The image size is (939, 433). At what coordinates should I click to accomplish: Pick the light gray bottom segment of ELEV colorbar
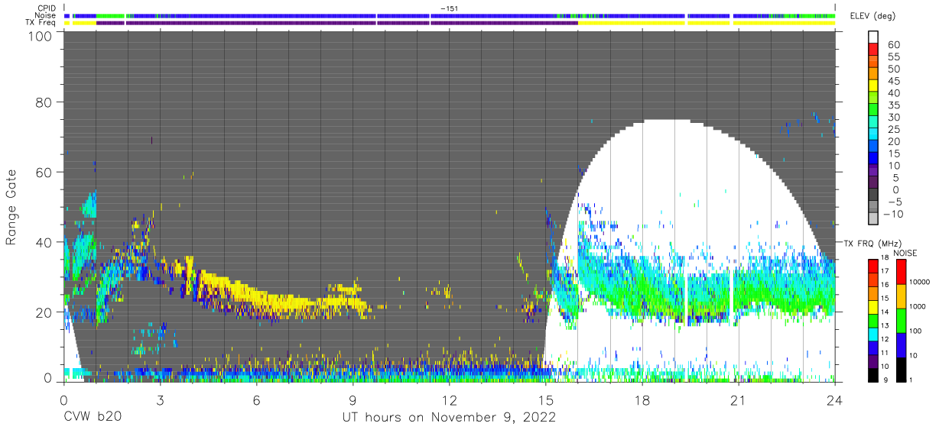(x=875, y=218)
